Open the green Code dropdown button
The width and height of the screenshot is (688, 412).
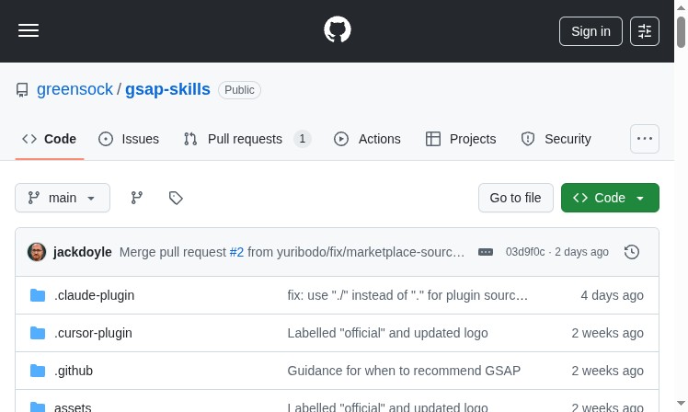click(x=610, y=198)
